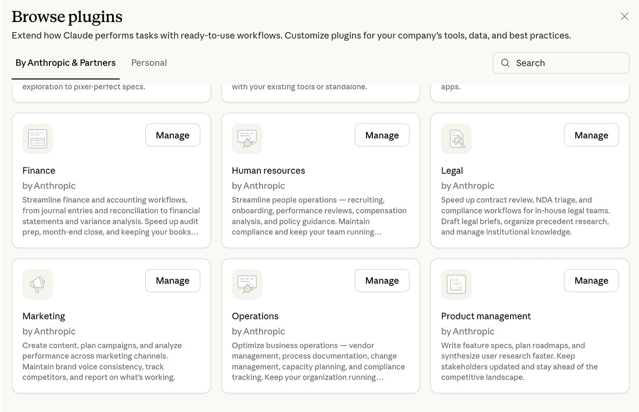Switch to By Anthropic & Partners tab
The height and width of the screenshot is (412, 639).
pyautogui.click(x=66, y=63)
